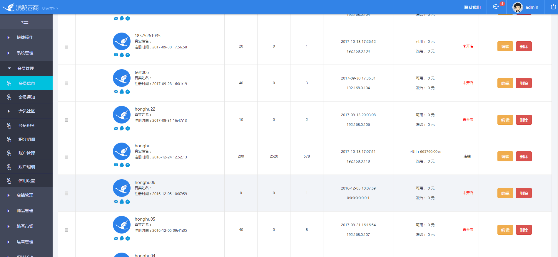Screen dimensions: 558x257
Task: Click 编辑 for user honghu05
Action: click(x=505, y=230)
